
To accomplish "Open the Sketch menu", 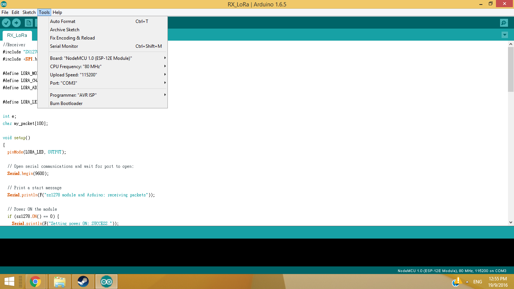I will coord(29,12).
